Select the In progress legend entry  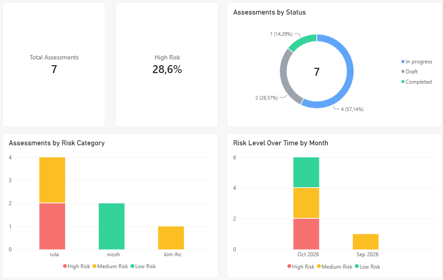pos(417,62)
